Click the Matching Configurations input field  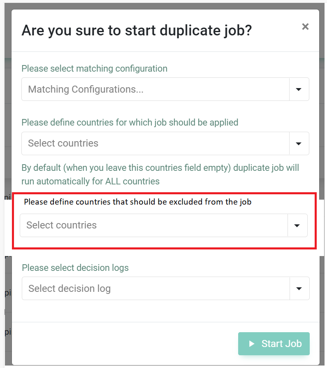(x=155, y=89)
